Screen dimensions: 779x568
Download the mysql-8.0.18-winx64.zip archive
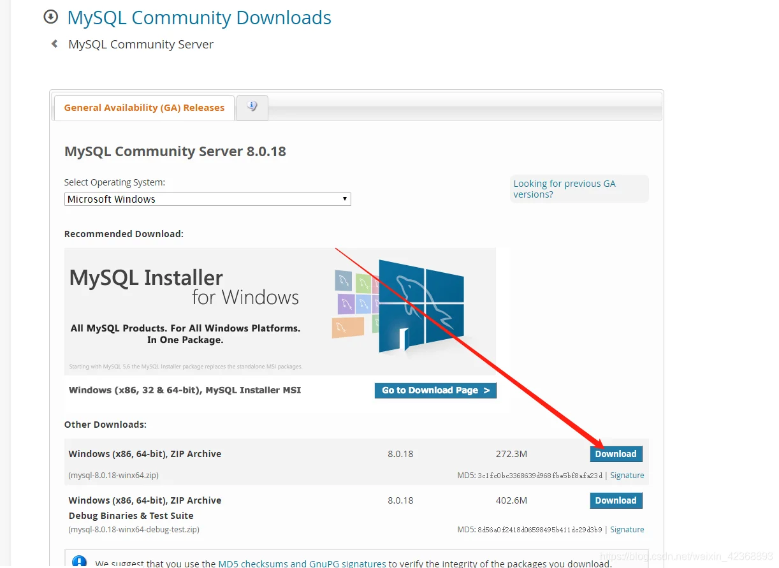[615, 454]
